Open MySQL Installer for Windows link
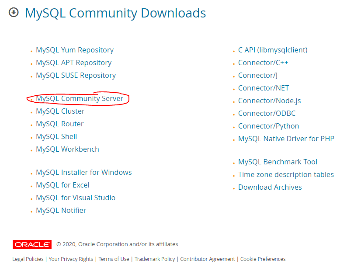This screenshot has width=354, height=278. (84, 172)
